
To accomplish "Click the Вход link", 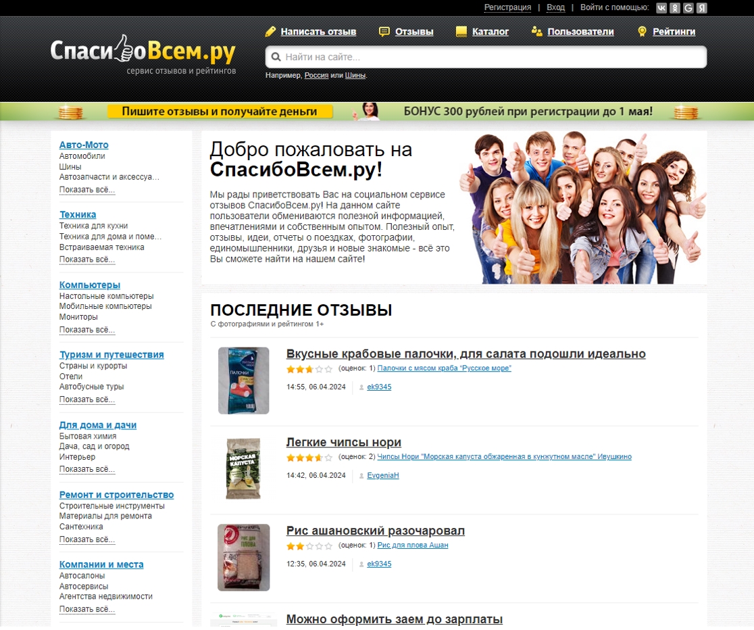I will [x=555, y=7].
